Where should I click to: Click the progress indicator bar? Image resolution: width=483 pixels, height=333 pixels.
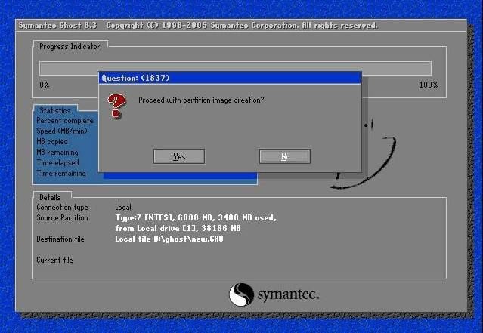pos(235,68)
